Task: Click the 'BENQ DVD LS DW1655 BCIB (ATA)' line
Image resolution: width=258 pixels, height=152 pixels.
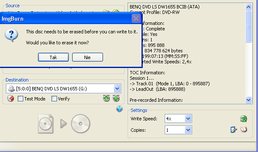Action: (165, 7)
